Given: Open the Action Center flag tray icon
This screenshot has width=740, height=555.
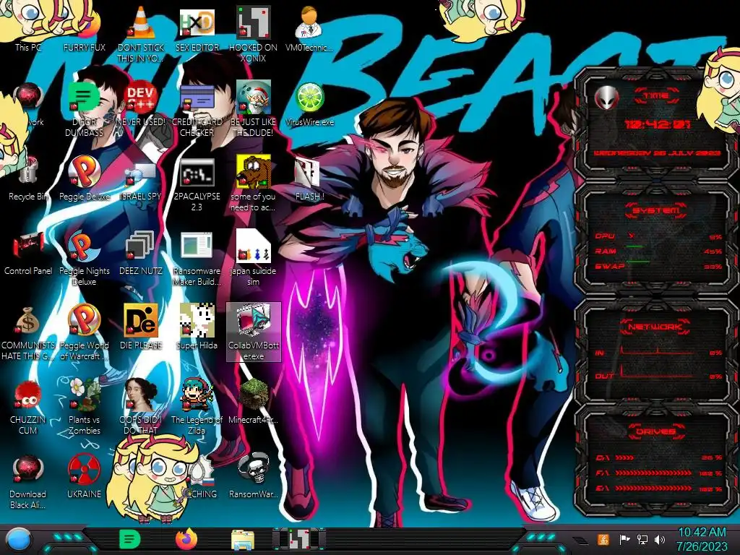Looking at the screenshot, I should pyautogui.click(x=624, y=539).
